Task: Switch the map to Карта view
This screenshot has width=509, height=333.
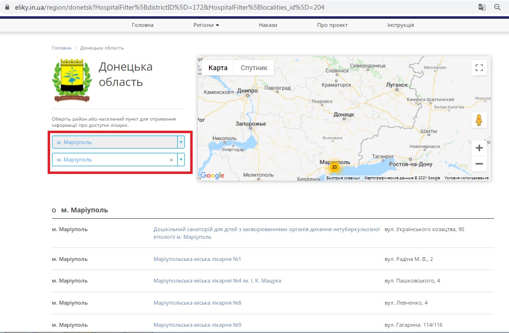Action: point(218,68)
